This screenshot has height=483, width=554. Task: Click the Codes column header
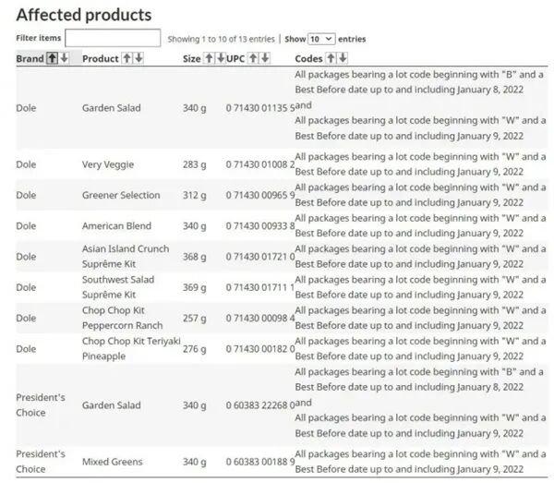(308, 58)
